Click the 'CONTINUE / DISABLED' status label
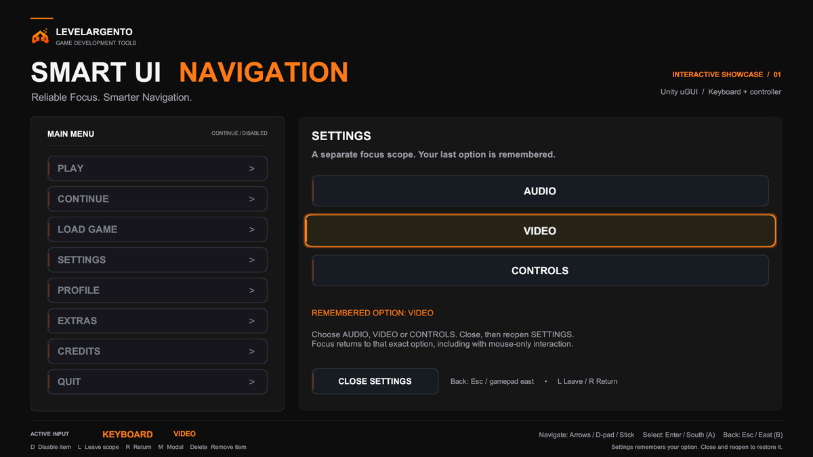Screen dimensions: 813x457 (239, 133)
